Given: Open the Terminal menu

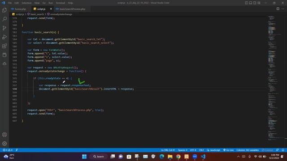Looking at the screenshot, I should click(x=61, y=3).
